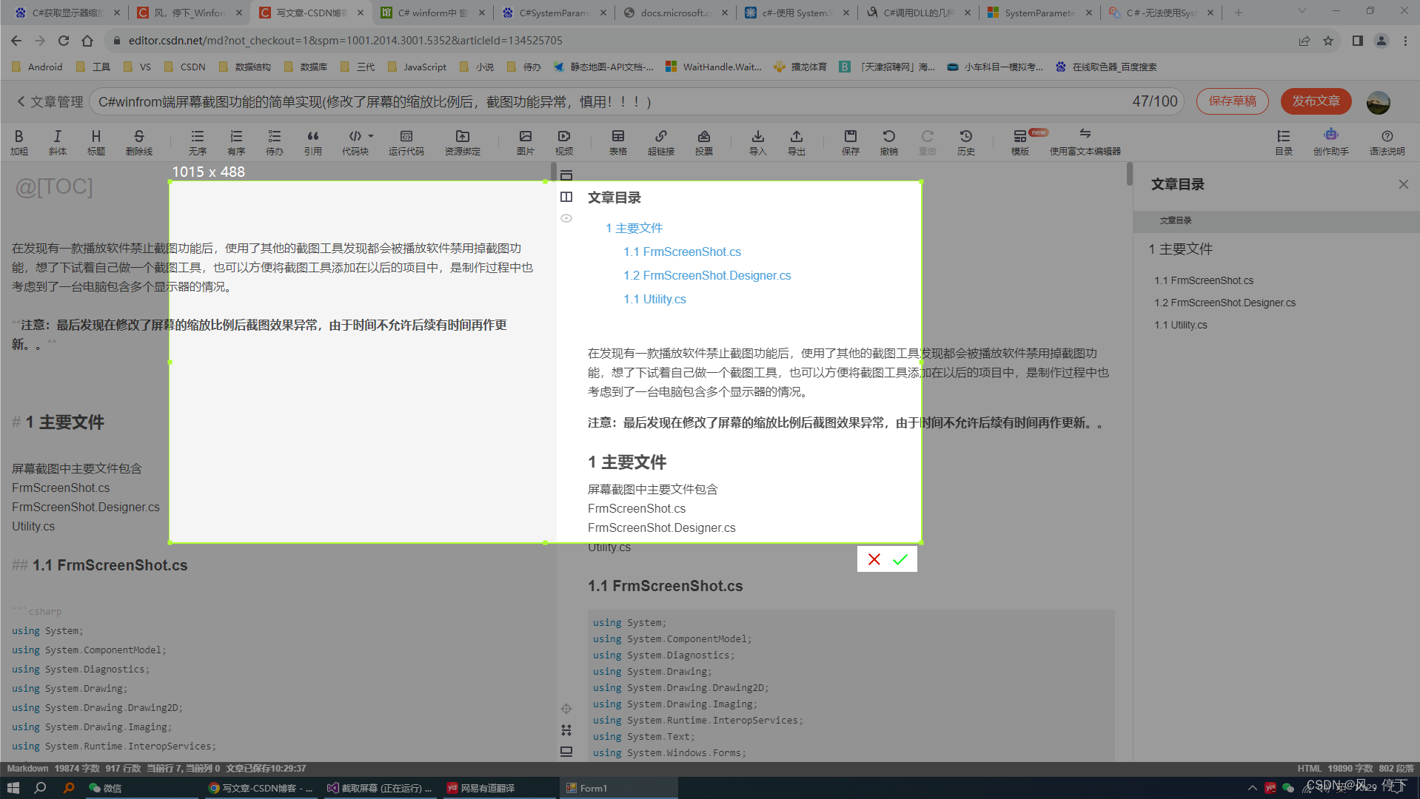Viewport: 1420px width, 799px height.
Task: Select '1.2 FrmScreenShot.Designer.cs' in sidebar outline
Action: pos(1225,303)
